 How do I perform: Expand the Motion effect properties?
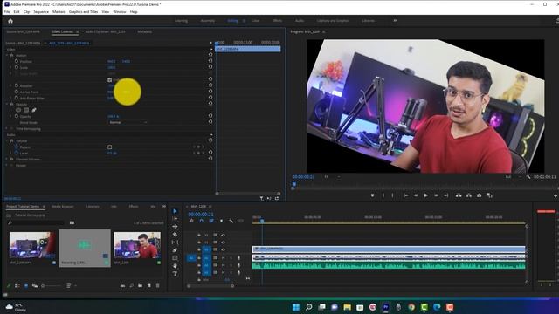(7, 56)
